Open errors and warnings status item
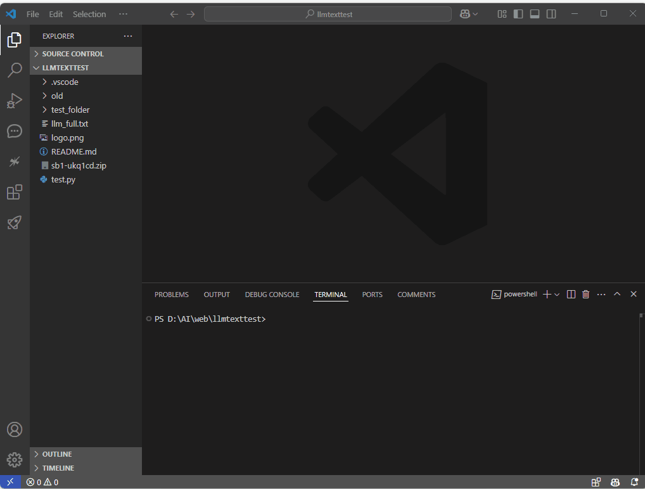 [42, 482]
